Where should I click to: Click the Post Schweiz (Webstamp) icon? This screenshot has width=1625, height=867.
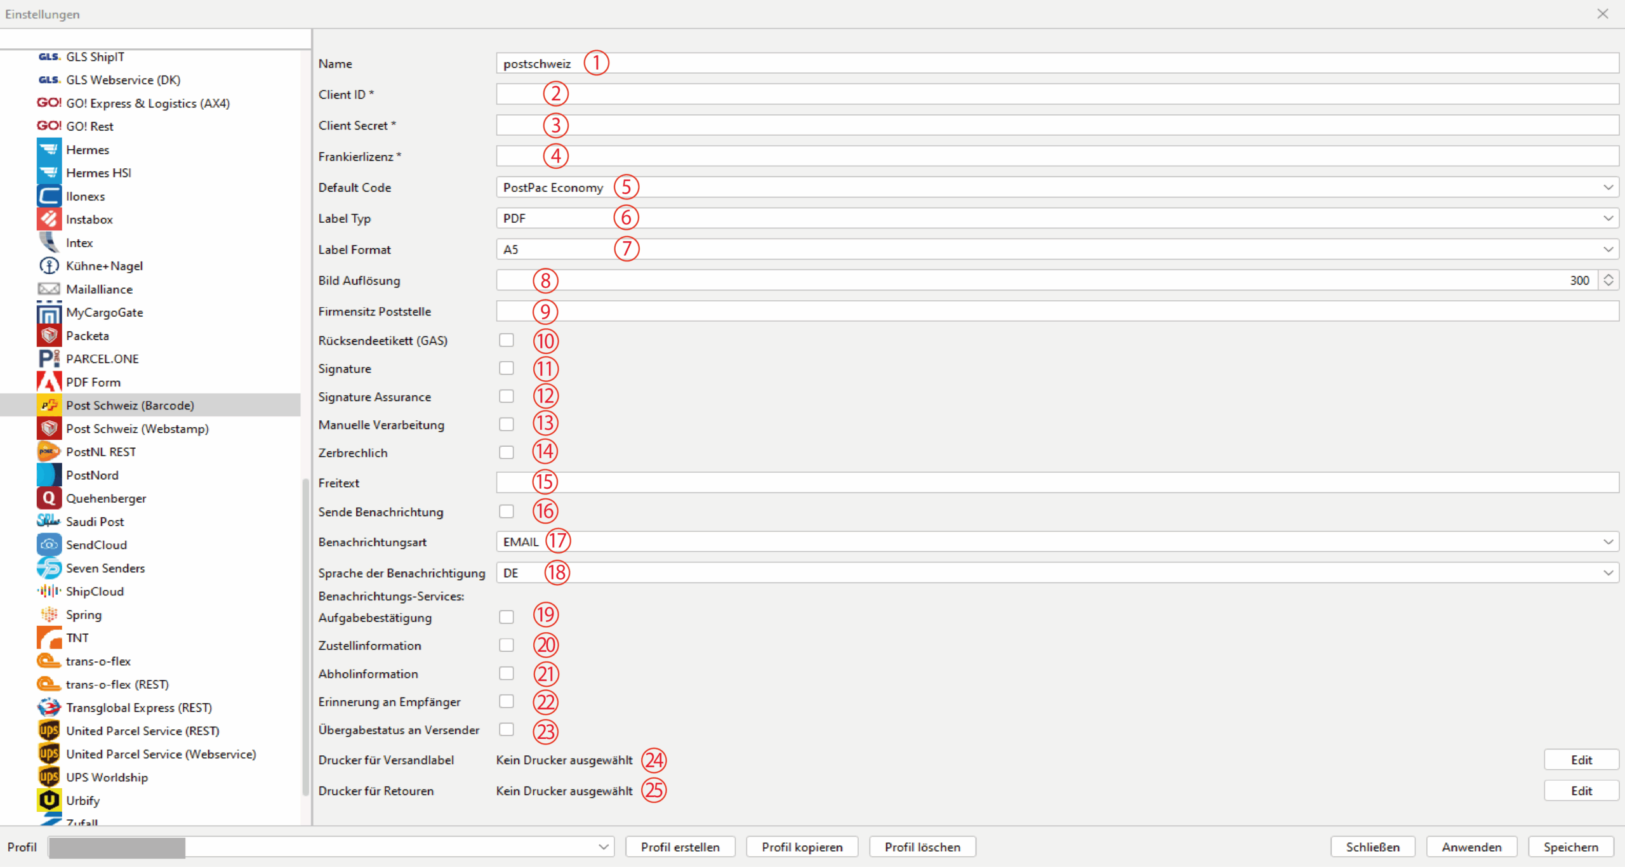(49, 428)
